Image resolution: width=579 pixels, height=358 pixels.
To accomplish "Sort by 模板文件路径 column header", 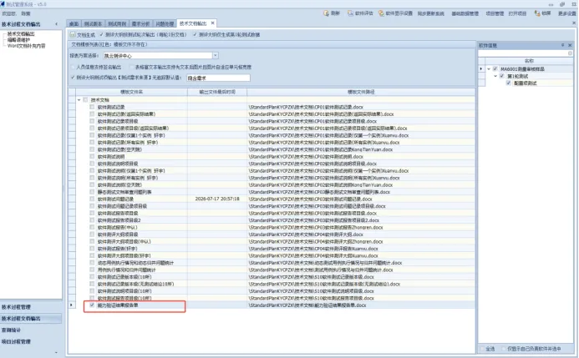I will [361, 92].
